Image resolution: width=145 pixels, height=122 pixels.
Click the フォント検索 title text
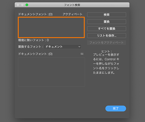coord(72,5)
